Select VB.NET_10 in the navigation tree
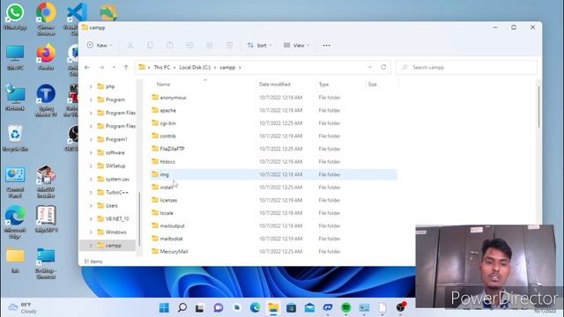Screen dimensions: 564x317 113,219
